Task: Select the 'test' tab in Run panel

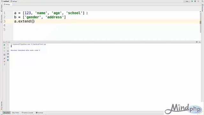Action: coord(8,42)
